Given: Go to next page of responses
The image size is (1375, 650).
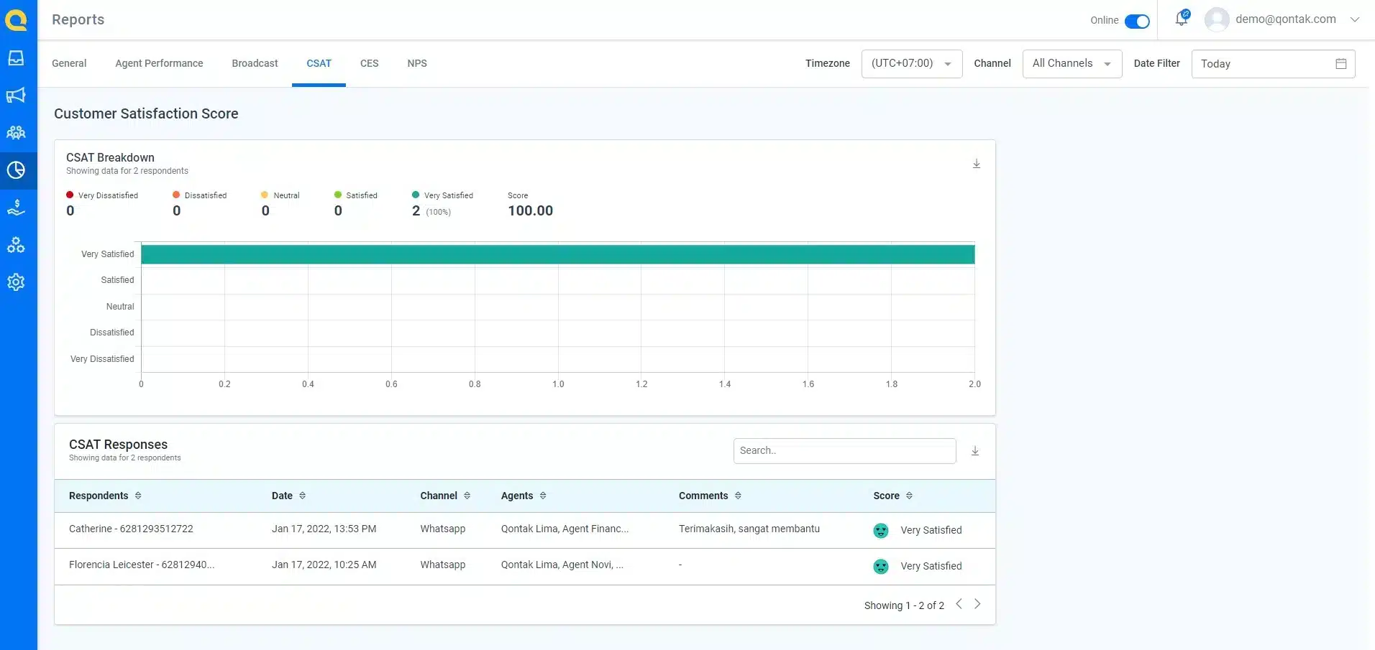Looking at the screenshot, I should 977,604.
